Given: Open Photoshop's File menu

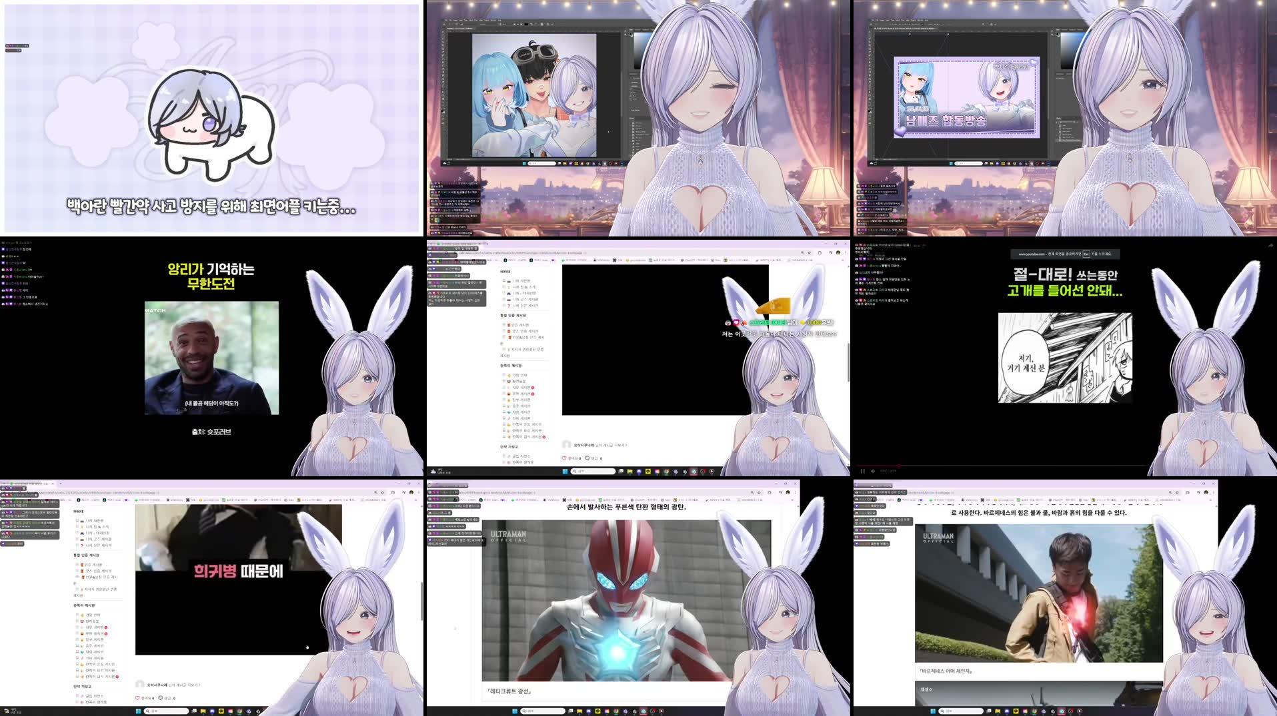Looking at the screenshot, I should click(x=445, y=20).
